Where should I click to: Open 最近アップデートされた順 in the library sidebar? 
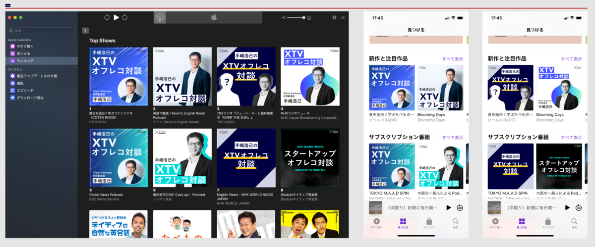tap(42, 76)
